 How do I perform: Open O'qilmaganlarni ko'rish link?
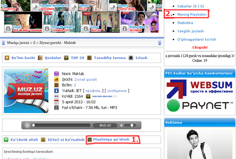coord(197,39)
